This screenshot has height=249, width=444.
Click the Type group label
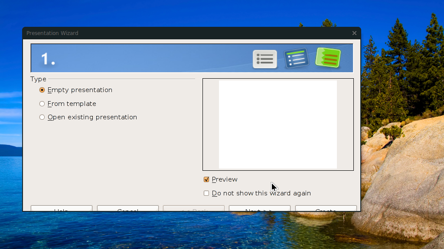(38, 80)
